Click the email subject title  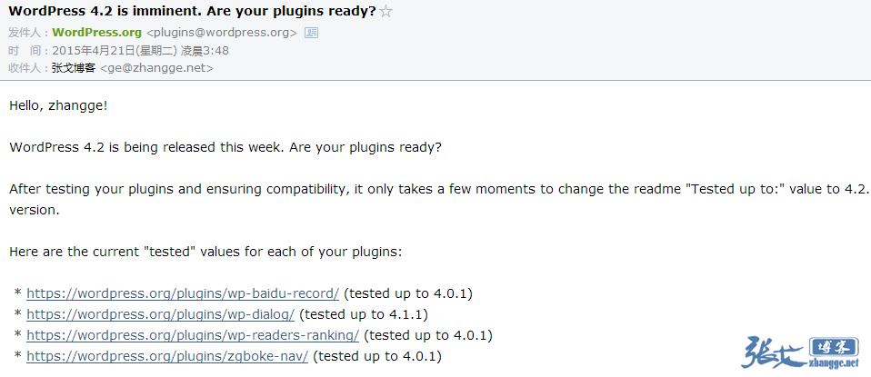192,12
